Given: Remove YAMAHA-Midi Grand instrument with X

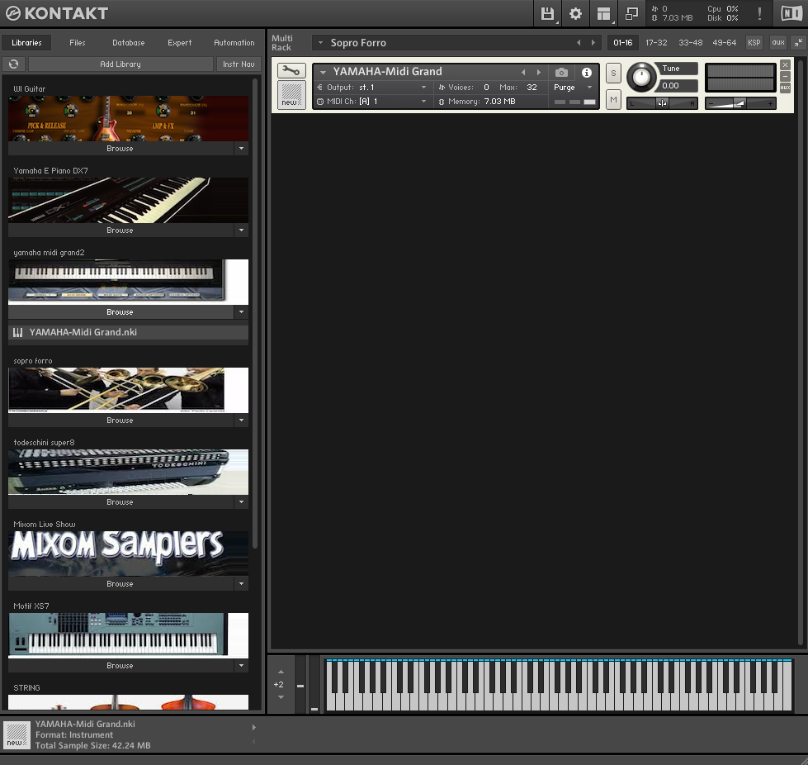Looking at the screenshot, I should [785, 65].
